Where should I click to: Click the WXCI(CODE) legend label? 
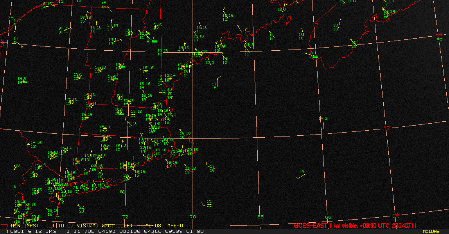pos(117,226)
